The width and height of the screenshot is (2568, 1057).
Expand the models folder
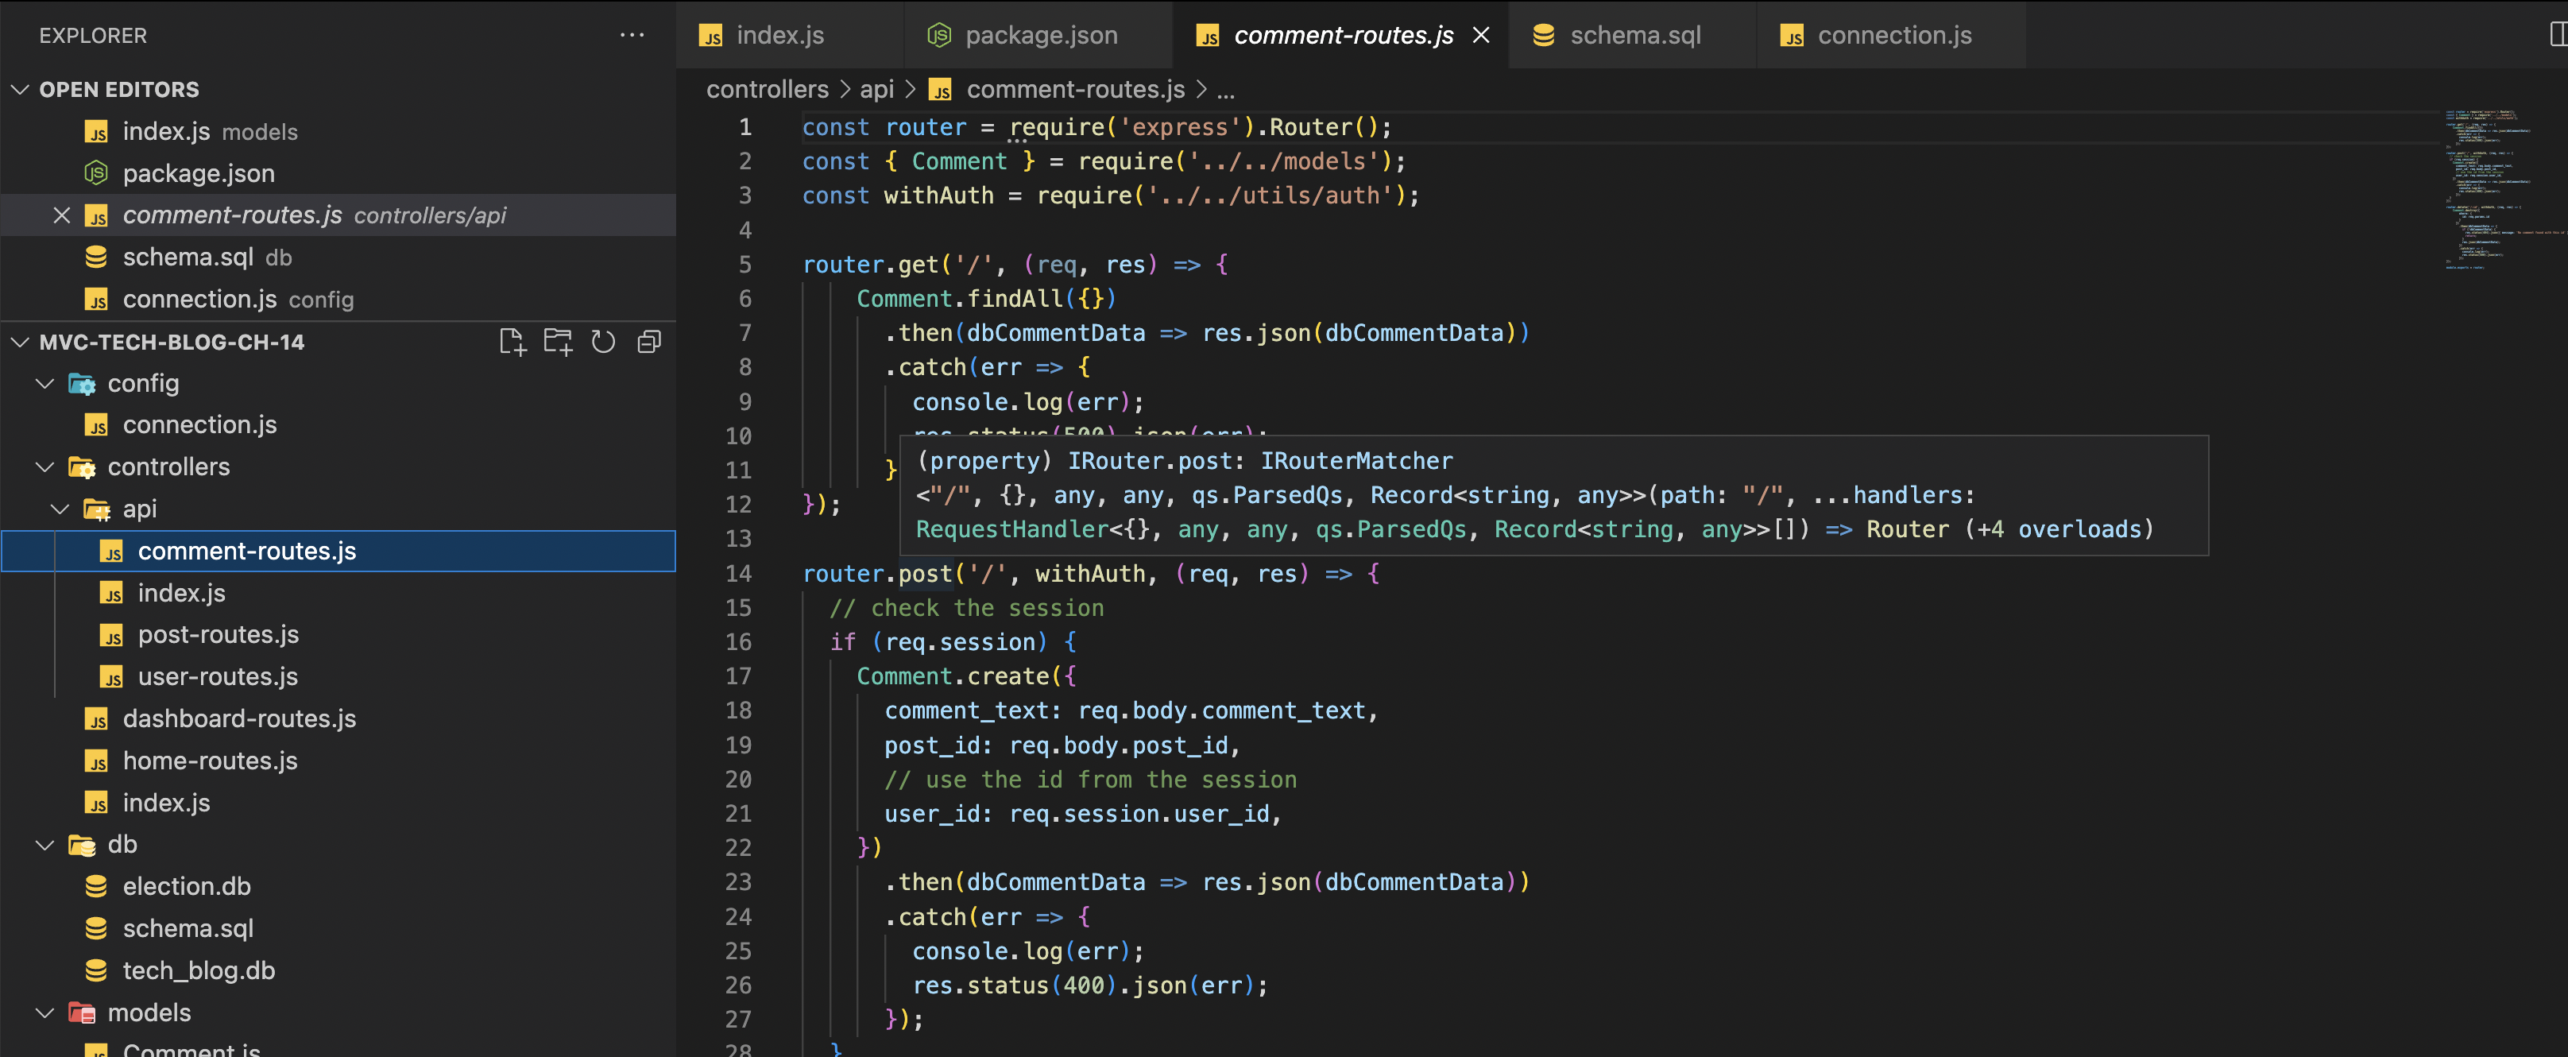click(x=44, y=1012)
